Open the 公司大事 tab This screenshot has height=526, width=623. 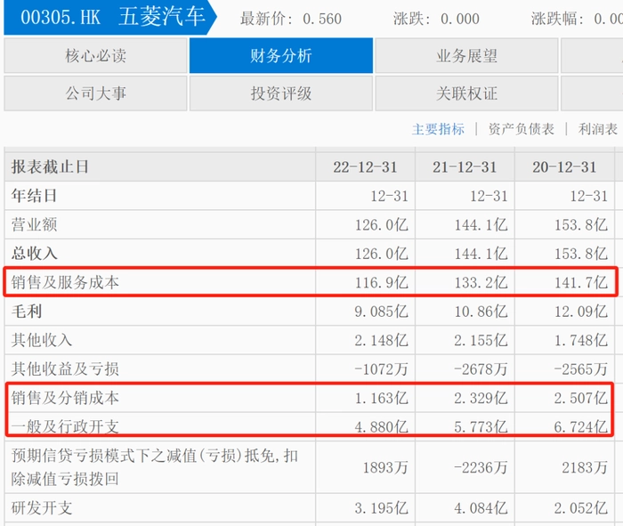point(95,93)
